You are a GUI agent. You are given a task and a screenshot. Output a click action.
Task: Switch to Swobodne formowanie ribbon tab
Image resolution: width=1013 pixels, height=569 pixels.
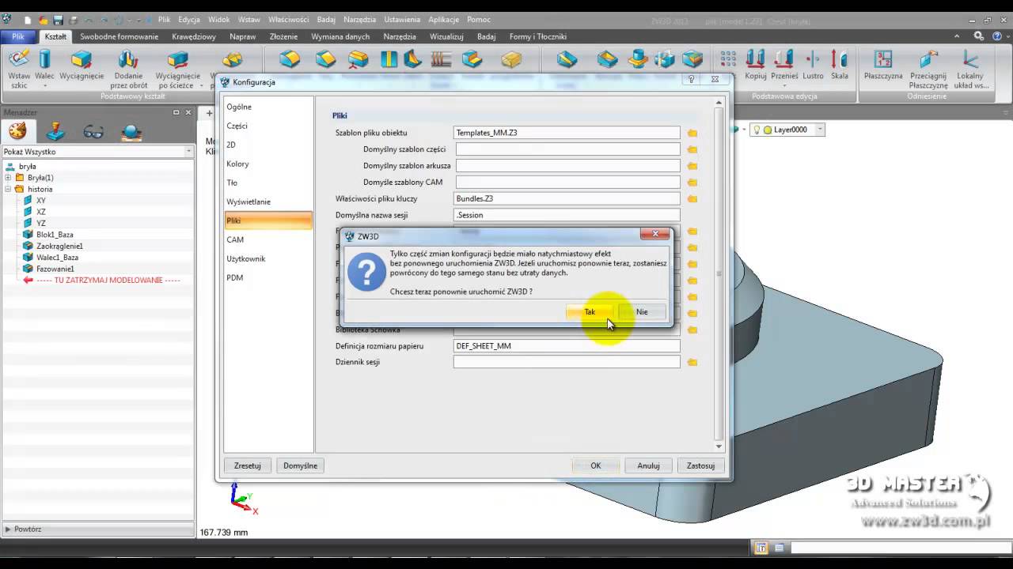click(120, 36)
